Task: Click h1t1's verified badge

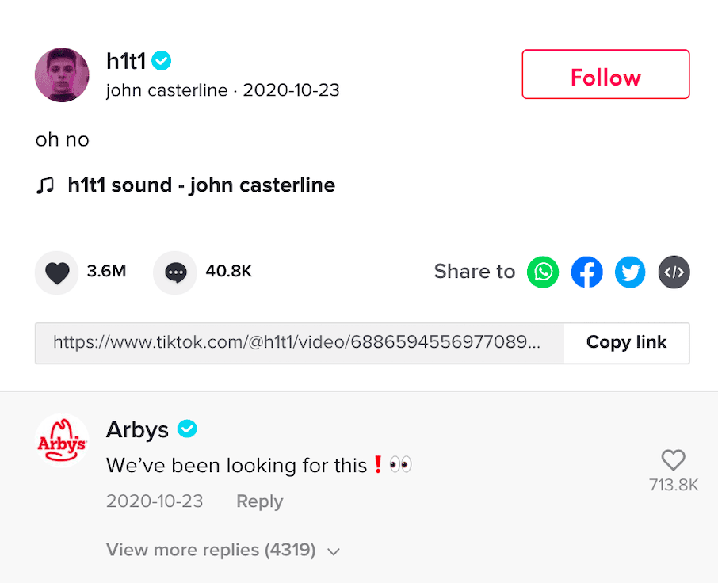Action: (162, 60)
